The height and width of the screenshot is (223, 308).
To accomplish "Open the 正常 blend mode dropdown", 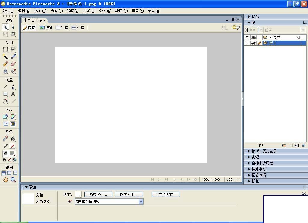I will 302,30.
